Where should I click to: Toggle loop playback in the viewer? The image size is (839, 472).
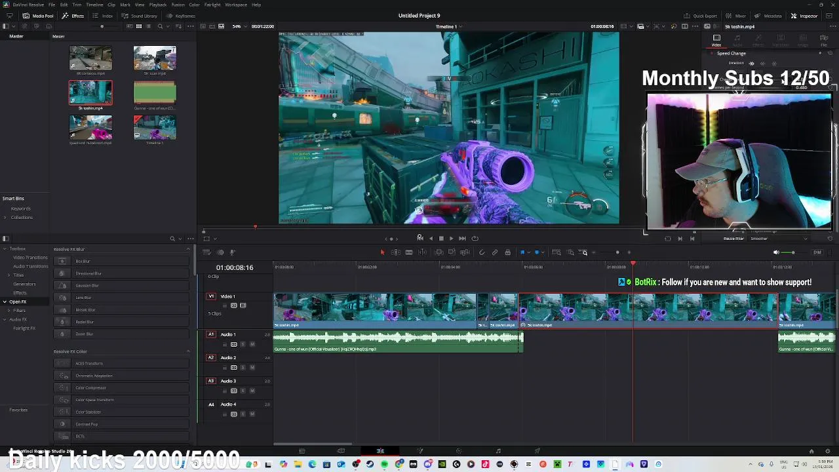click(475, 239)
